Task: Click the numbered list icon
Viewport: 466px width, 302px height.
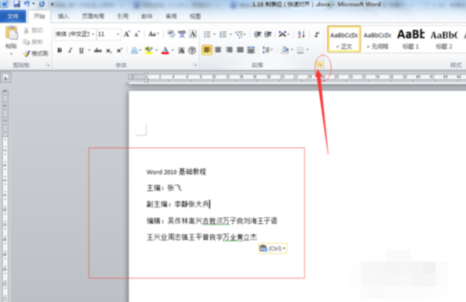Action: 223,34
